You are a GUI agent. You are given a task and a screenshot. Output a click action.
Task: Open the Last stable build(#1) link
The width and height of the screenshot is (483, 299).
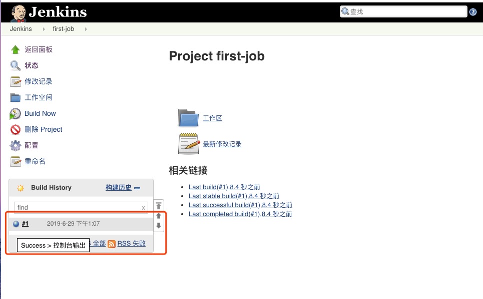pyautogui.click(x=234, y=196)
